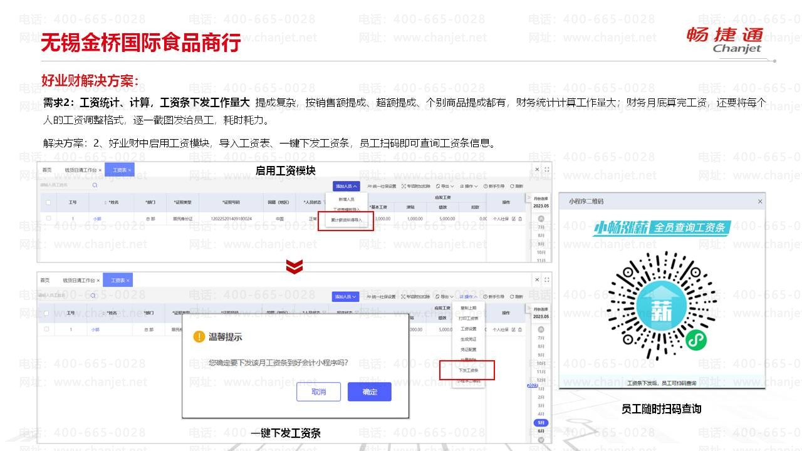This screenshot has height=451, width=802.
Task: Click round month marker above 7月 in upper screenshot
Action: click(541, 219)
